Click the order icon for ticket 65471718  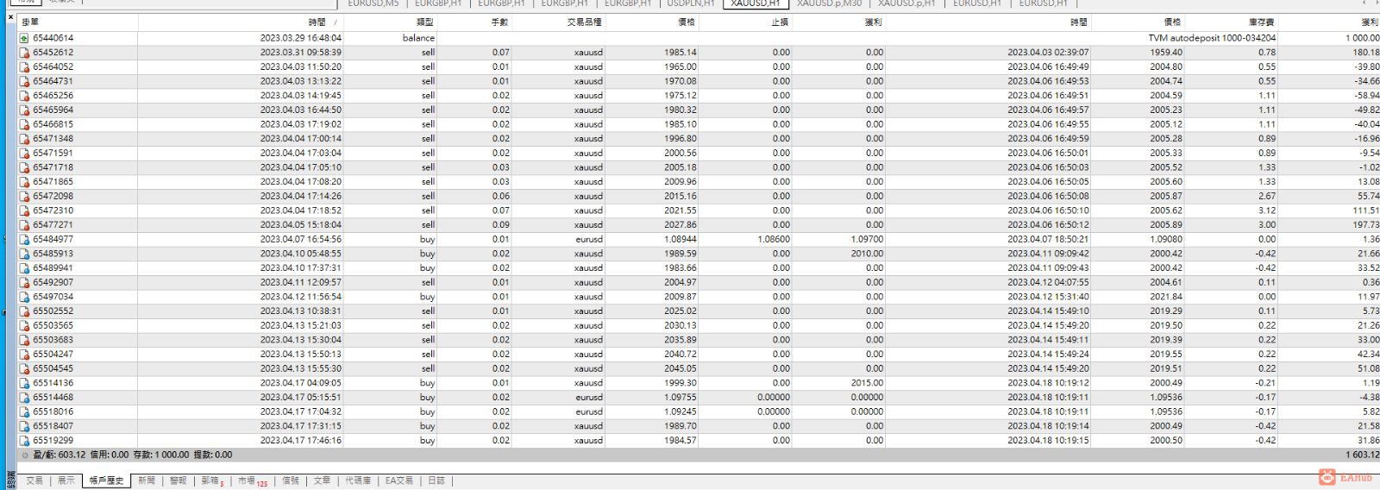click(x=25, y=167)
